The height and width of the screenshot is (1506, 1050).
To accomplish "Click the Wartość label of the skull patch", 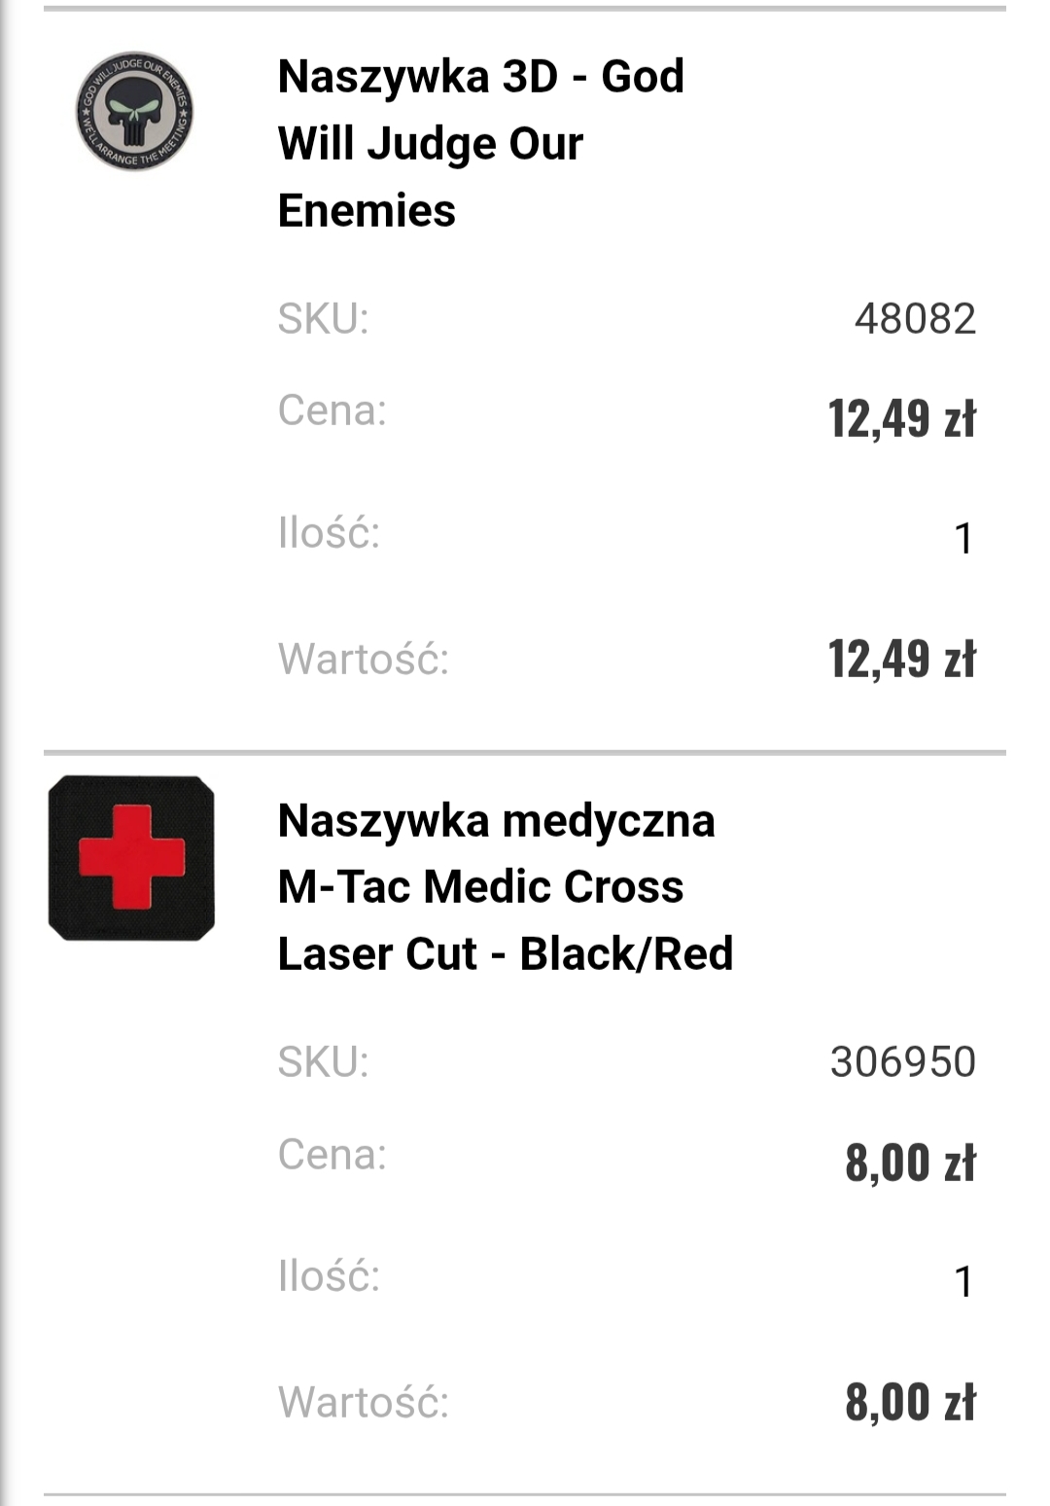I will pos(364,659).
